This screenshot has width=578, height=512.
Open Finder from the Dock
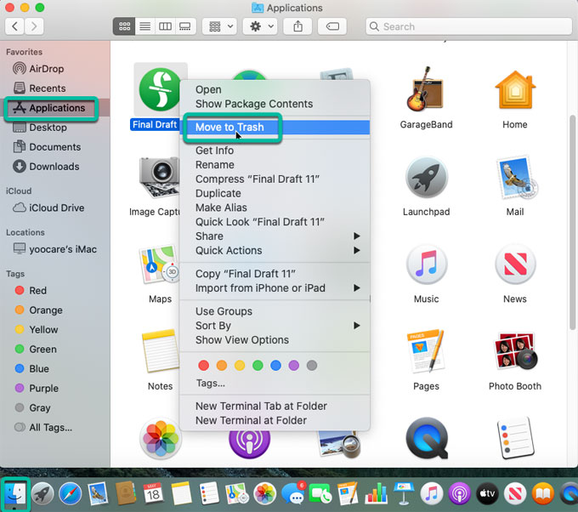tap(15, 493)
